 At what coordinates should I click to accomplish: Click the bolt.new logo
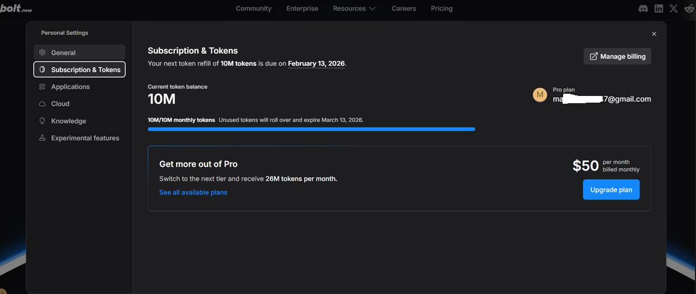(16, 8)
